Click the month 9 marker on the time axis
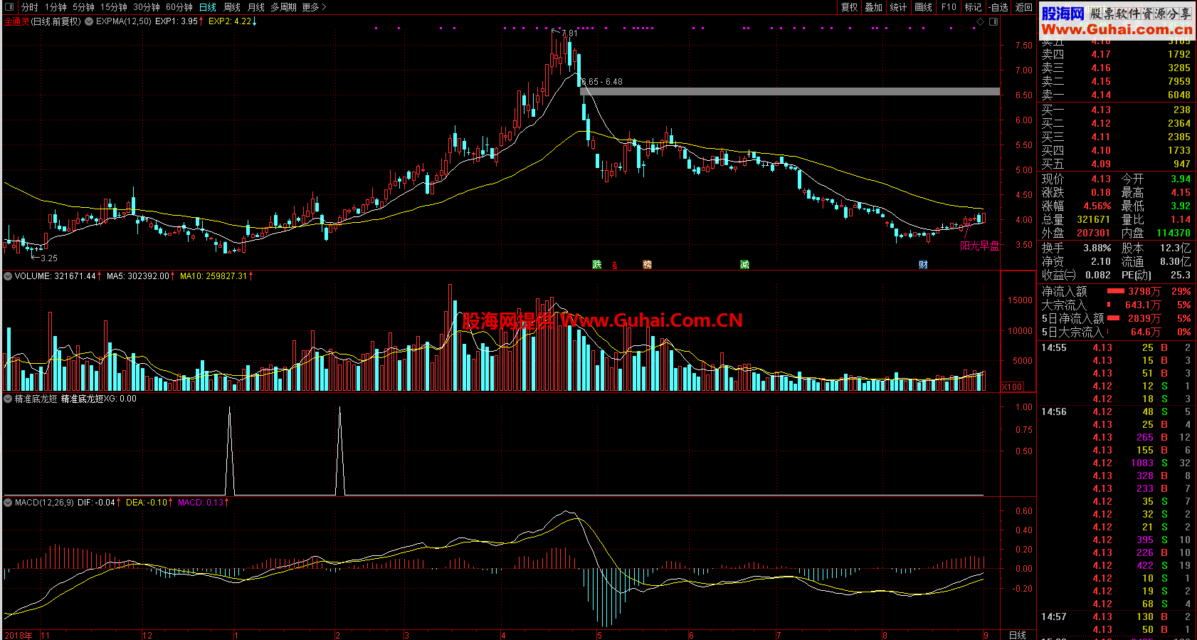This screenshot has height=640, width=1197. click(986, 635)
